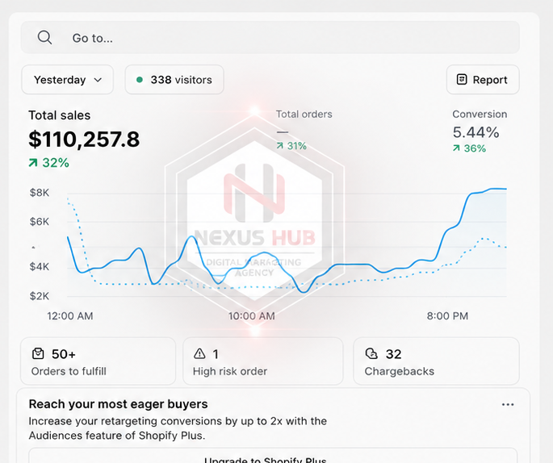Screen dimensions: 553x463
Task: Click the Report document icon
Action: click(462, 80)
